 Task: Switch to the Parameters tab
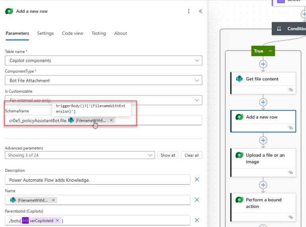(x=17, y=33)
